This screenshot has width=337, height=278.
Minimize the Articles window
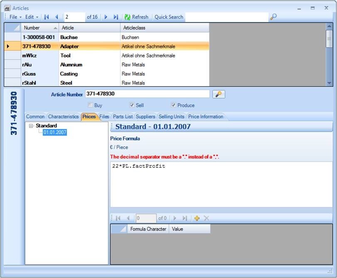click(299, 8)
